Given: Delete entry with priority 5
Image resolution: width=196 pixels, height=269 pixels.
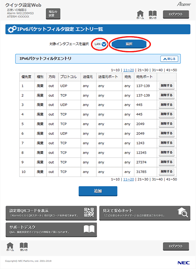Looking at the screenshot, I should pos(167,124).
